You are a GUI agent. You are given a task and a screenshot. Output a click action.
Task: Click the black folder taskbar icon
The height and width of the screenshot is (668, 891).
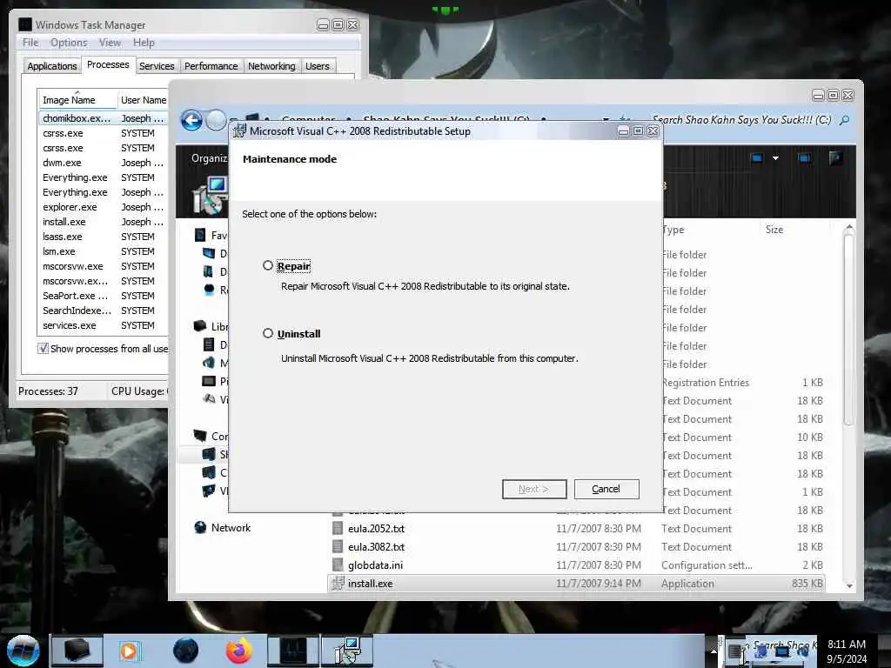pos(77,651)
